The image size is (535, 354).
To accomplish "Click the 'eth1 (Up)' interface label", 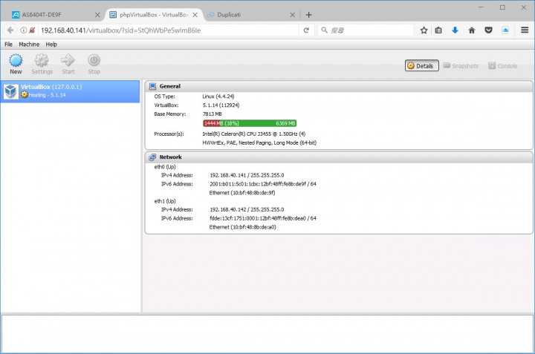I will click(x=165, y=201).
